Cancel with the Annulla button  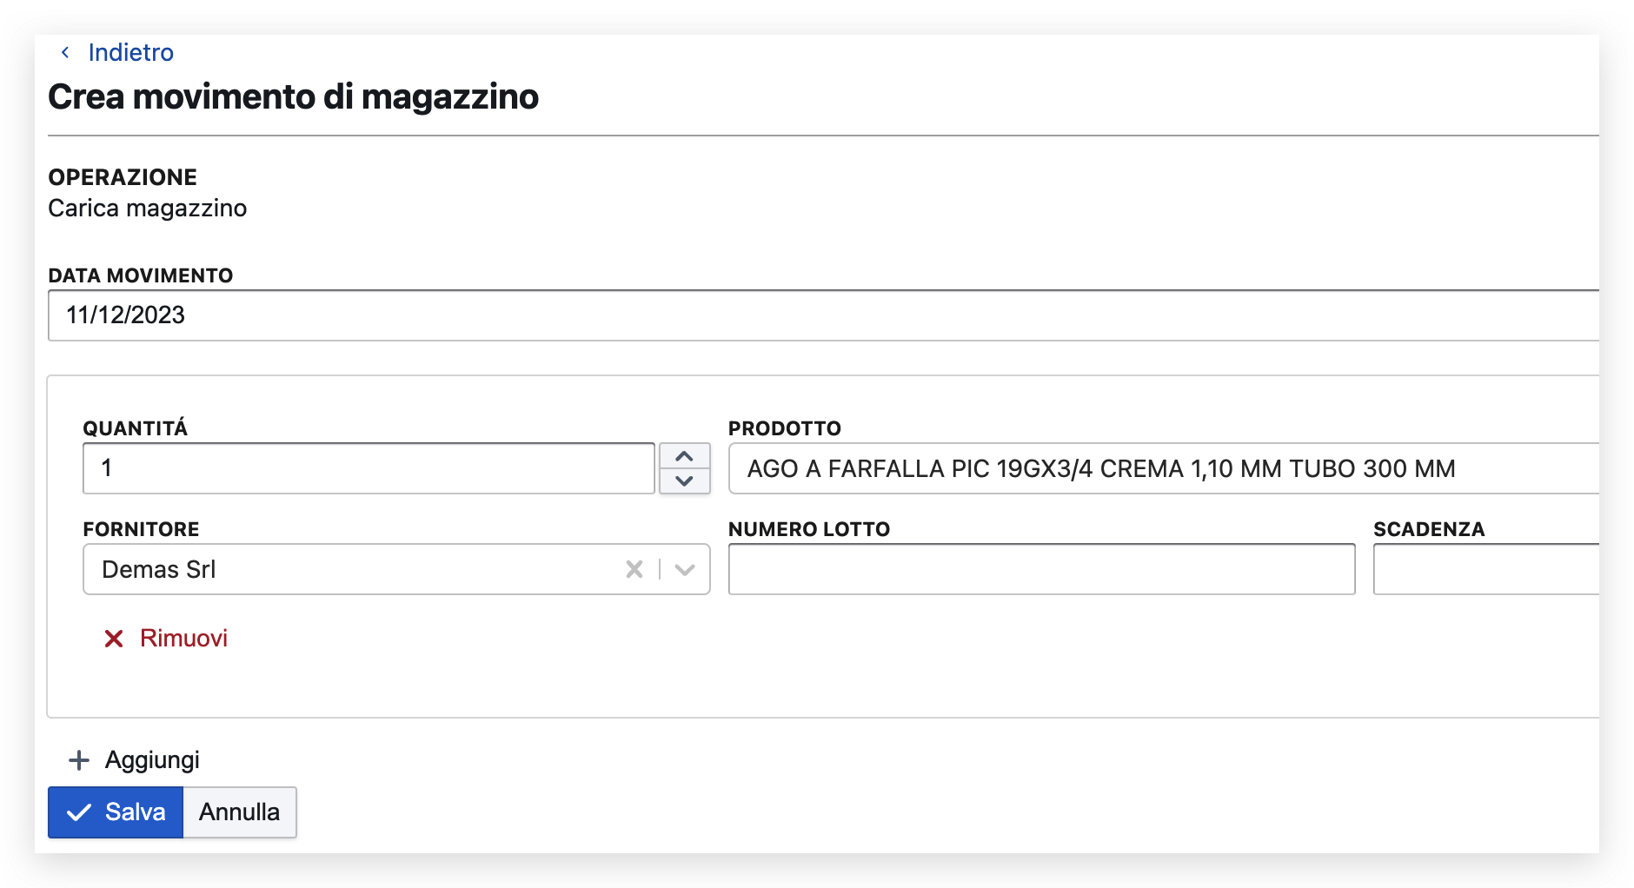[239, 812]
